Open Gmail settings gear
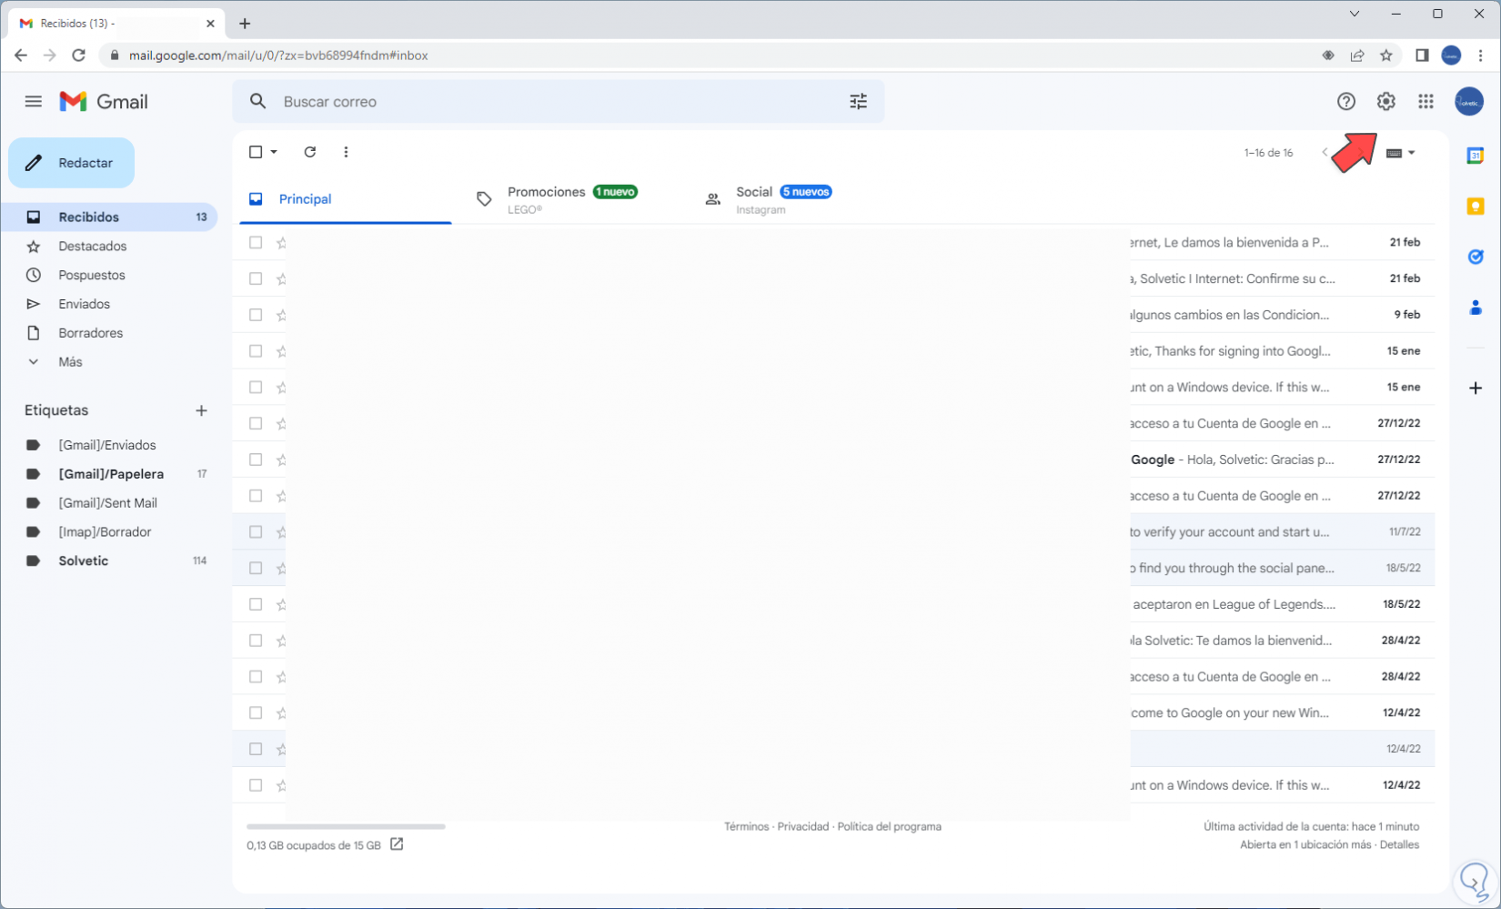Image resolution: width=1501 pixels, height=909 pixels. [1385, 102]
